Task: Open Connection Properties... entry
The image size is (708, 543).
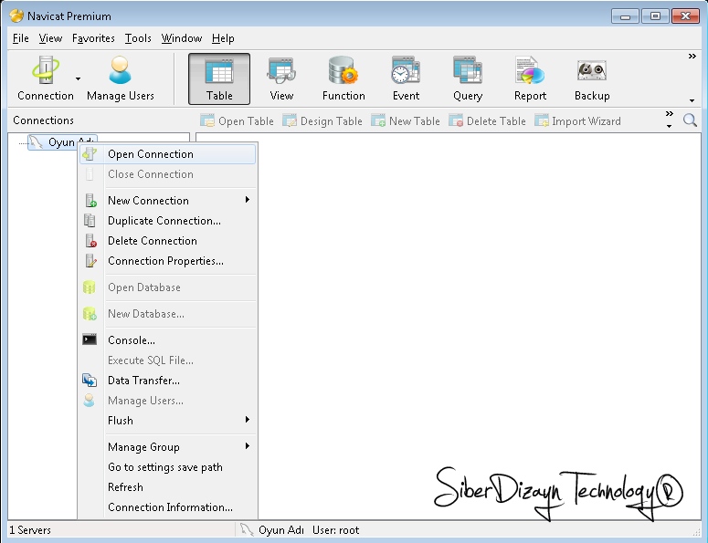Action: coord(167,261)
